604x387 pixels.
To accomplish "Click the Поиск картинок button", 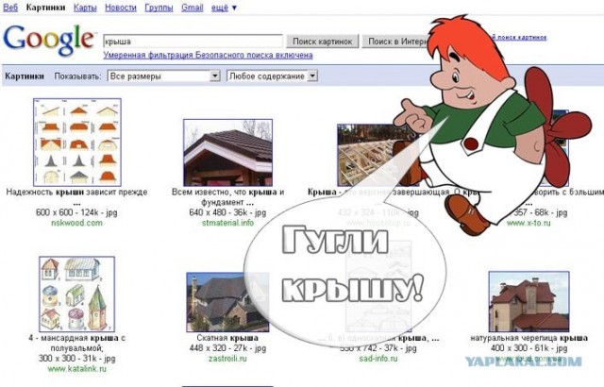I will 323,42.
